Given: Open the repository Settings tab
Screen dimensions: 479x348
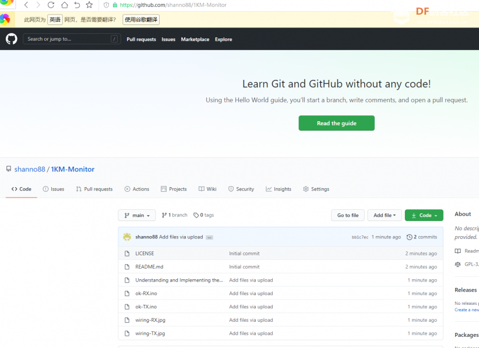Looking at the screenshot, I should click(316, 189).
